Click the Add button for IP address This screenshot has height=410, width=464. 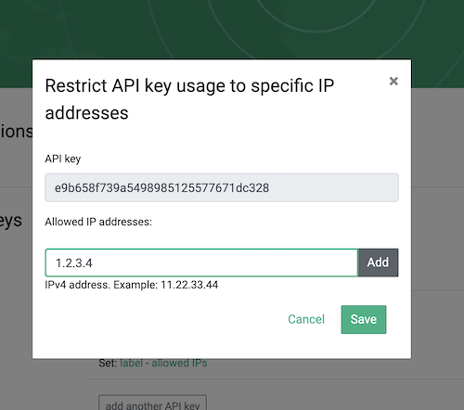pos(378,263)
